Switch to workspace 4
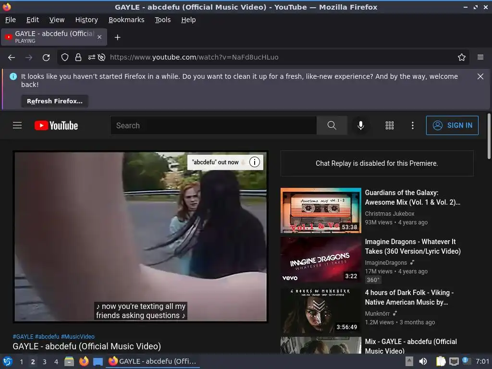 pyautogui.click(x=56, y=362)
